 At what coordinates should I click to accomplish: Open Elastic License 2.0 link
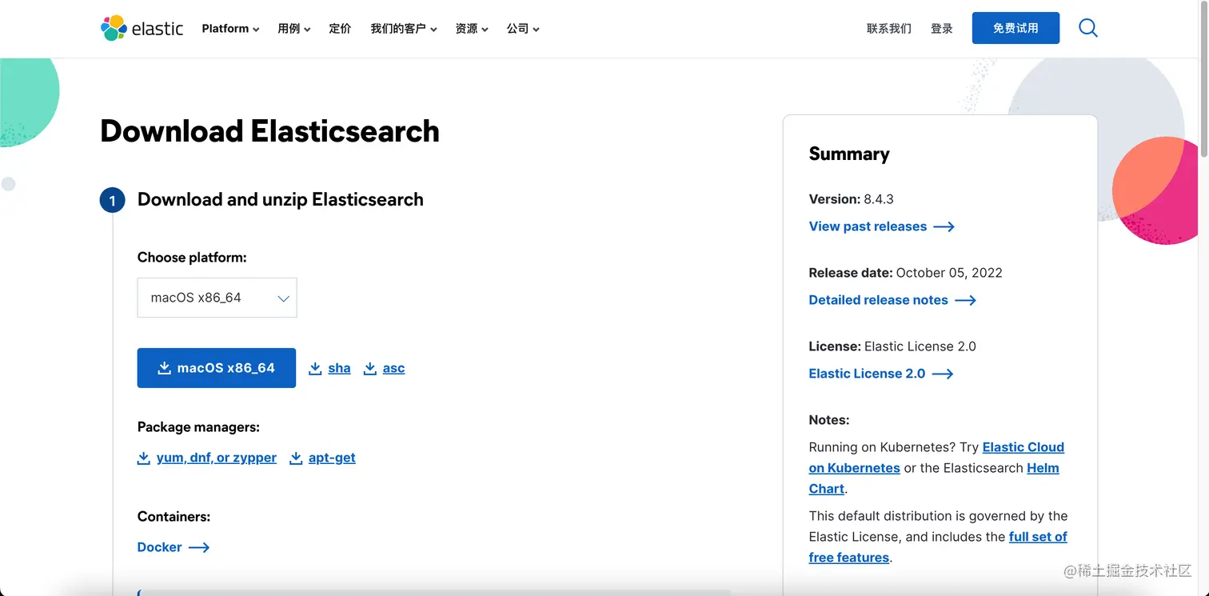click(867, 374)
